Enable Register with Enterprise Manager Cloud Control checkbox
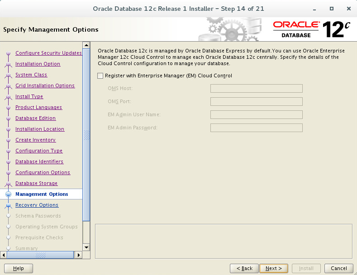The height and width of the screenshot is (275, 357). click(x=100, y=76)
